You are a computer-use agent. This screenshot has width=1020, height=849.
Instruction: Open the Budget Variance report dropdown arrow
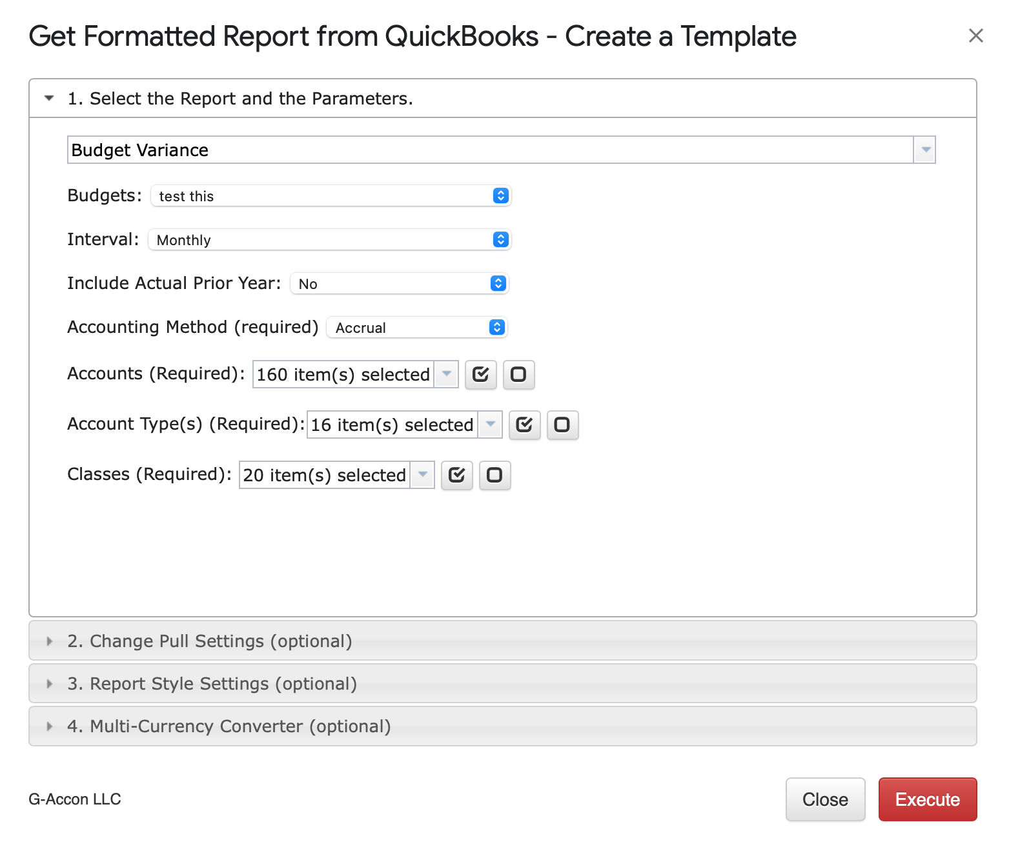click(925, 150)
